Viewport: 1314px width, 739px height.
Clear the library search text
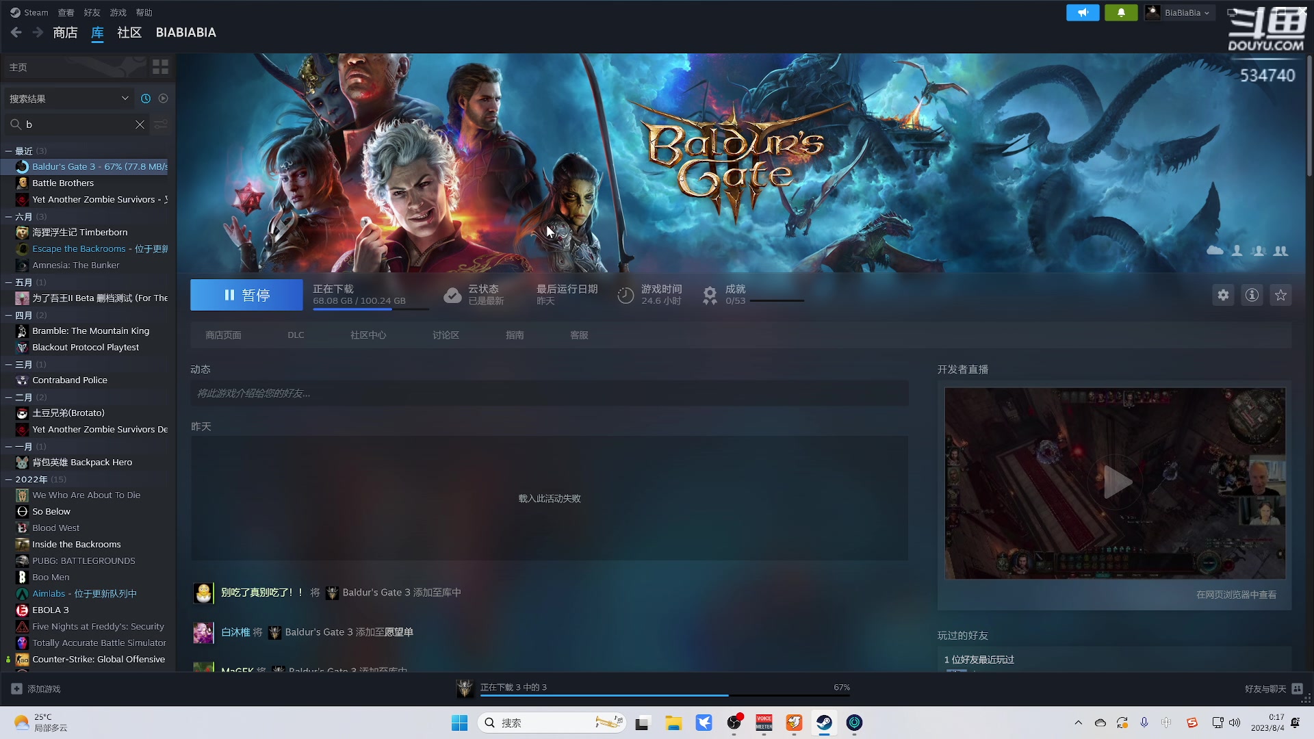[140, 125]
